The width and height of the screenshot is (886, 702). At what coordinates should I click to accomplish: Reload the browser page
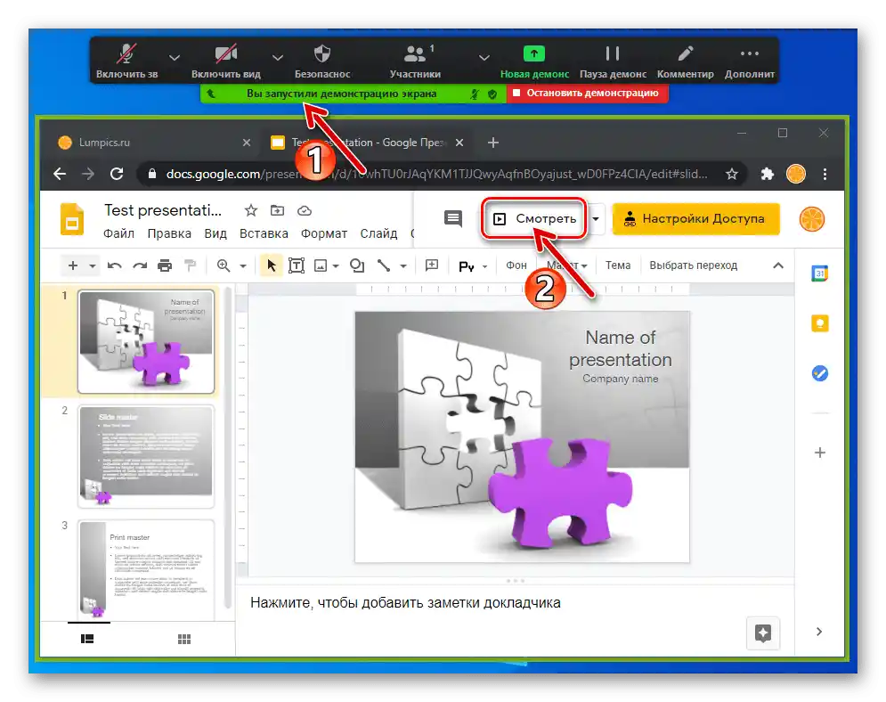coord(117,174)
